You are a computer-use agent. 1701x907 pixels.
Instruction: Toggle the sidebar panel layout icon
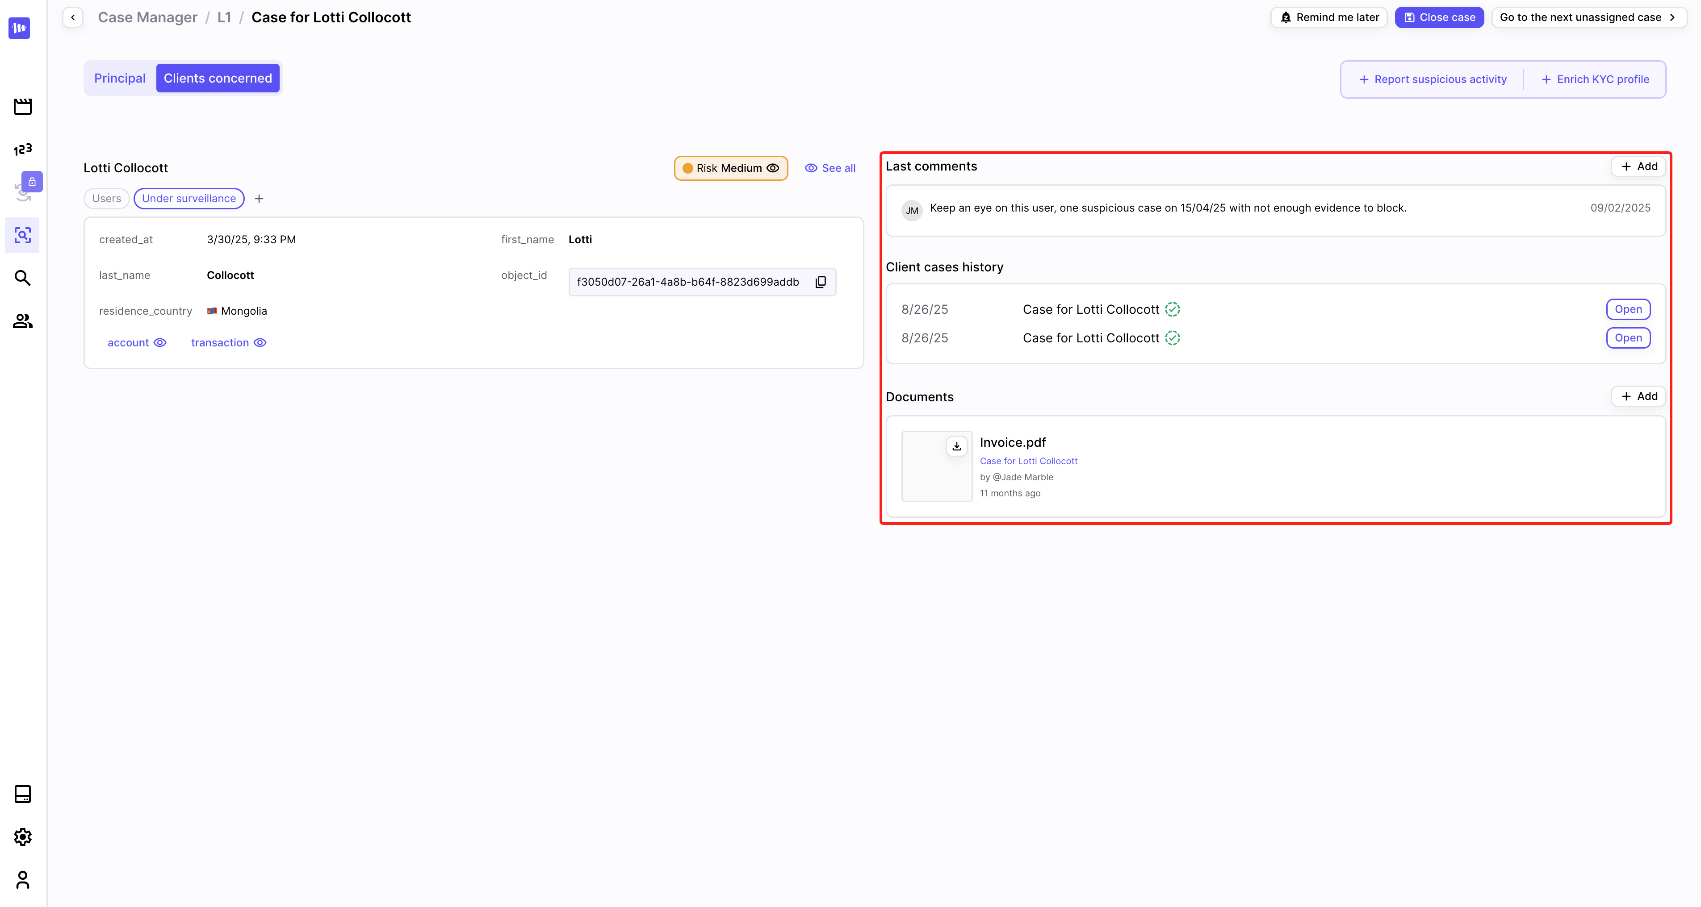(22, 794)
